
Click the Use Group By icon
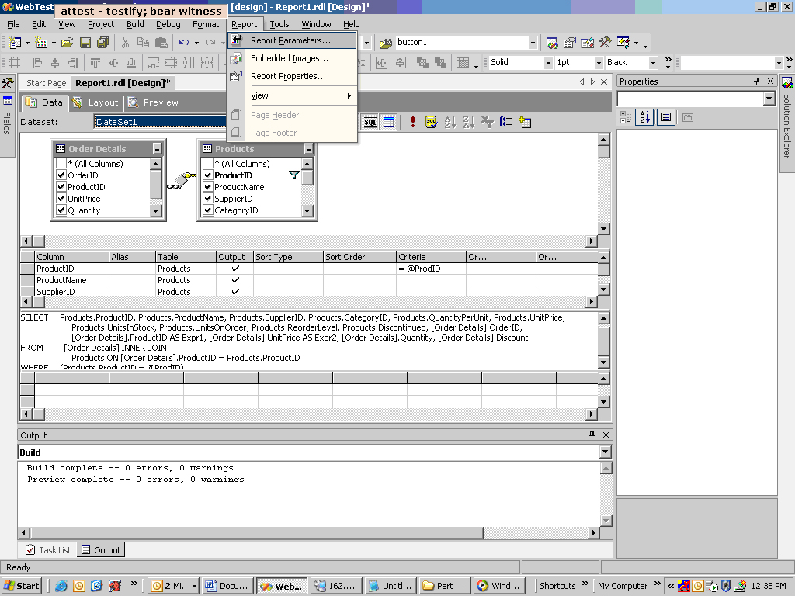tap(505, 122)
